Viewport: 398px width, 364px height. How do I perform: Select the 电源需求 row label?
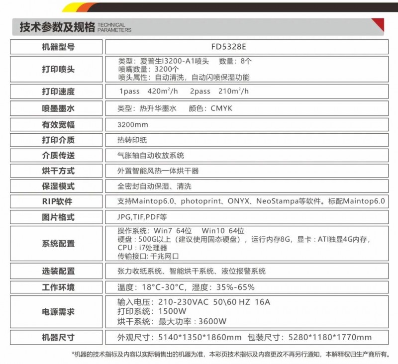(x=58, y=312)
